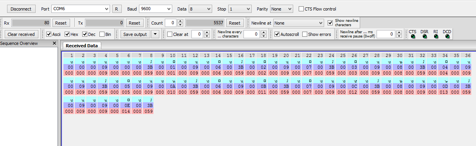Close the Sequence Overview panel
The height and width of the screenshot is (146, 476).
tap(54, 43)
